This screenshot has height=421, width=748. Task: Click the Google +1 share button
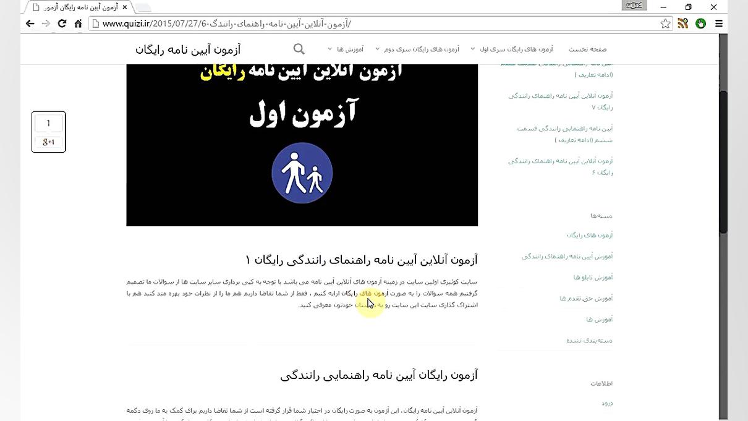[48, 142]
